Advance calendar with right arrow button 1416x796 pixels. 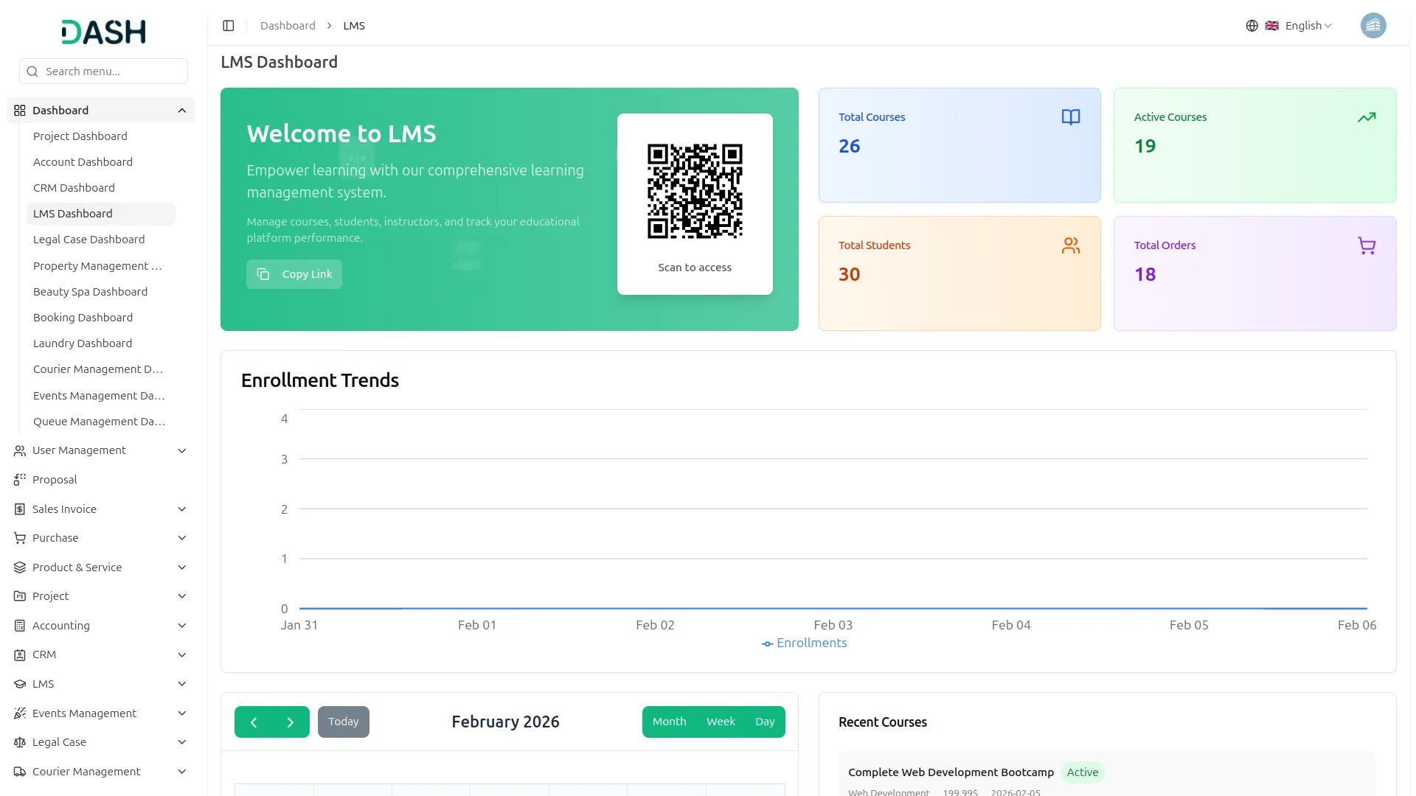pyautogui.click(x=291, y=722)
